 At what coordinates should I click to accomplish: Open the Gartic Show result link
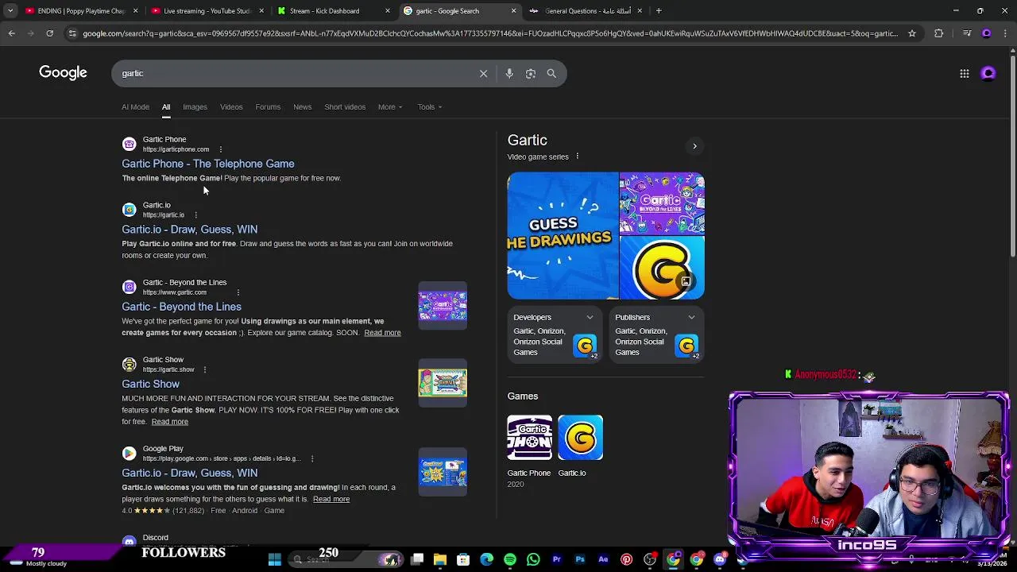(150, 384)
